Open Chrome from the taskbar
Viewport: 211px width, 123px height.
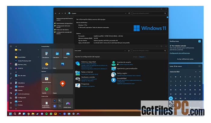28,114
